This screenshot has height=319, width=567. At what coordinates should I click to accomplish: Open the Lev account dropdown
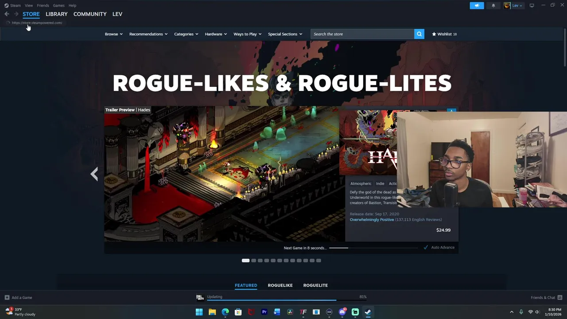(517, 5)
